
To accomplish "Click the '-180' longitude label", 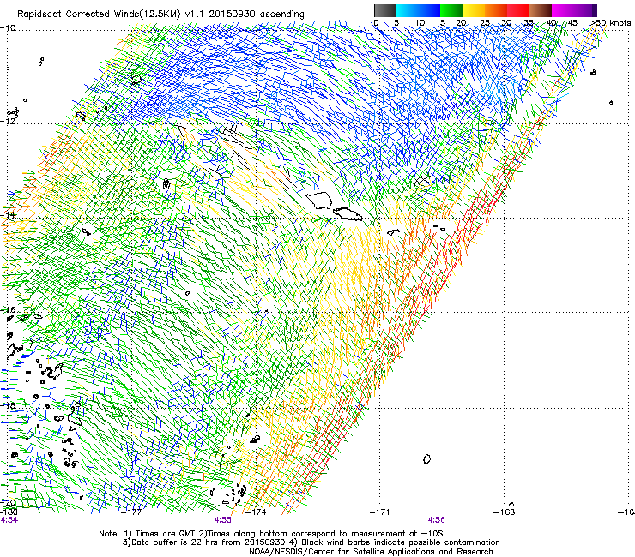I will [x=9, y=512].
